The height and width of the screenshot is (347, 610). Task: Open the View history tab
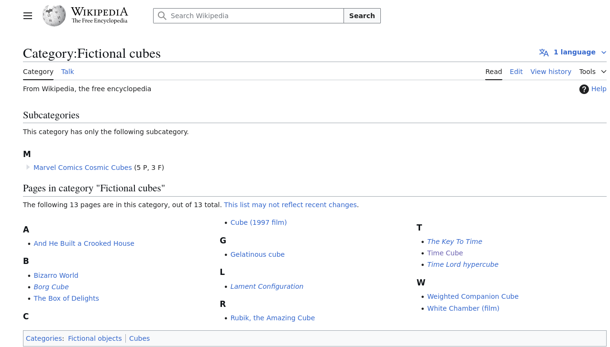[551, 72]
